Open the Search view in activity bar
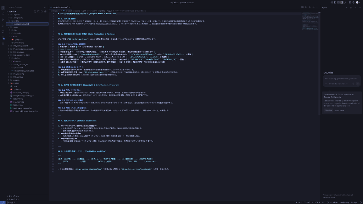 pos(3,14)
